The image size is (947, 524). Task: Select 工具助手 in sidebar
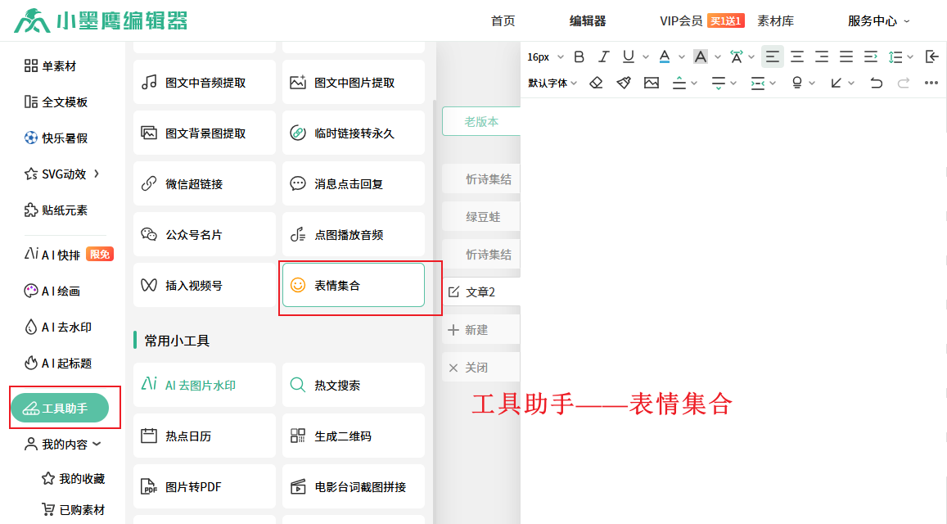coord(60,409)
